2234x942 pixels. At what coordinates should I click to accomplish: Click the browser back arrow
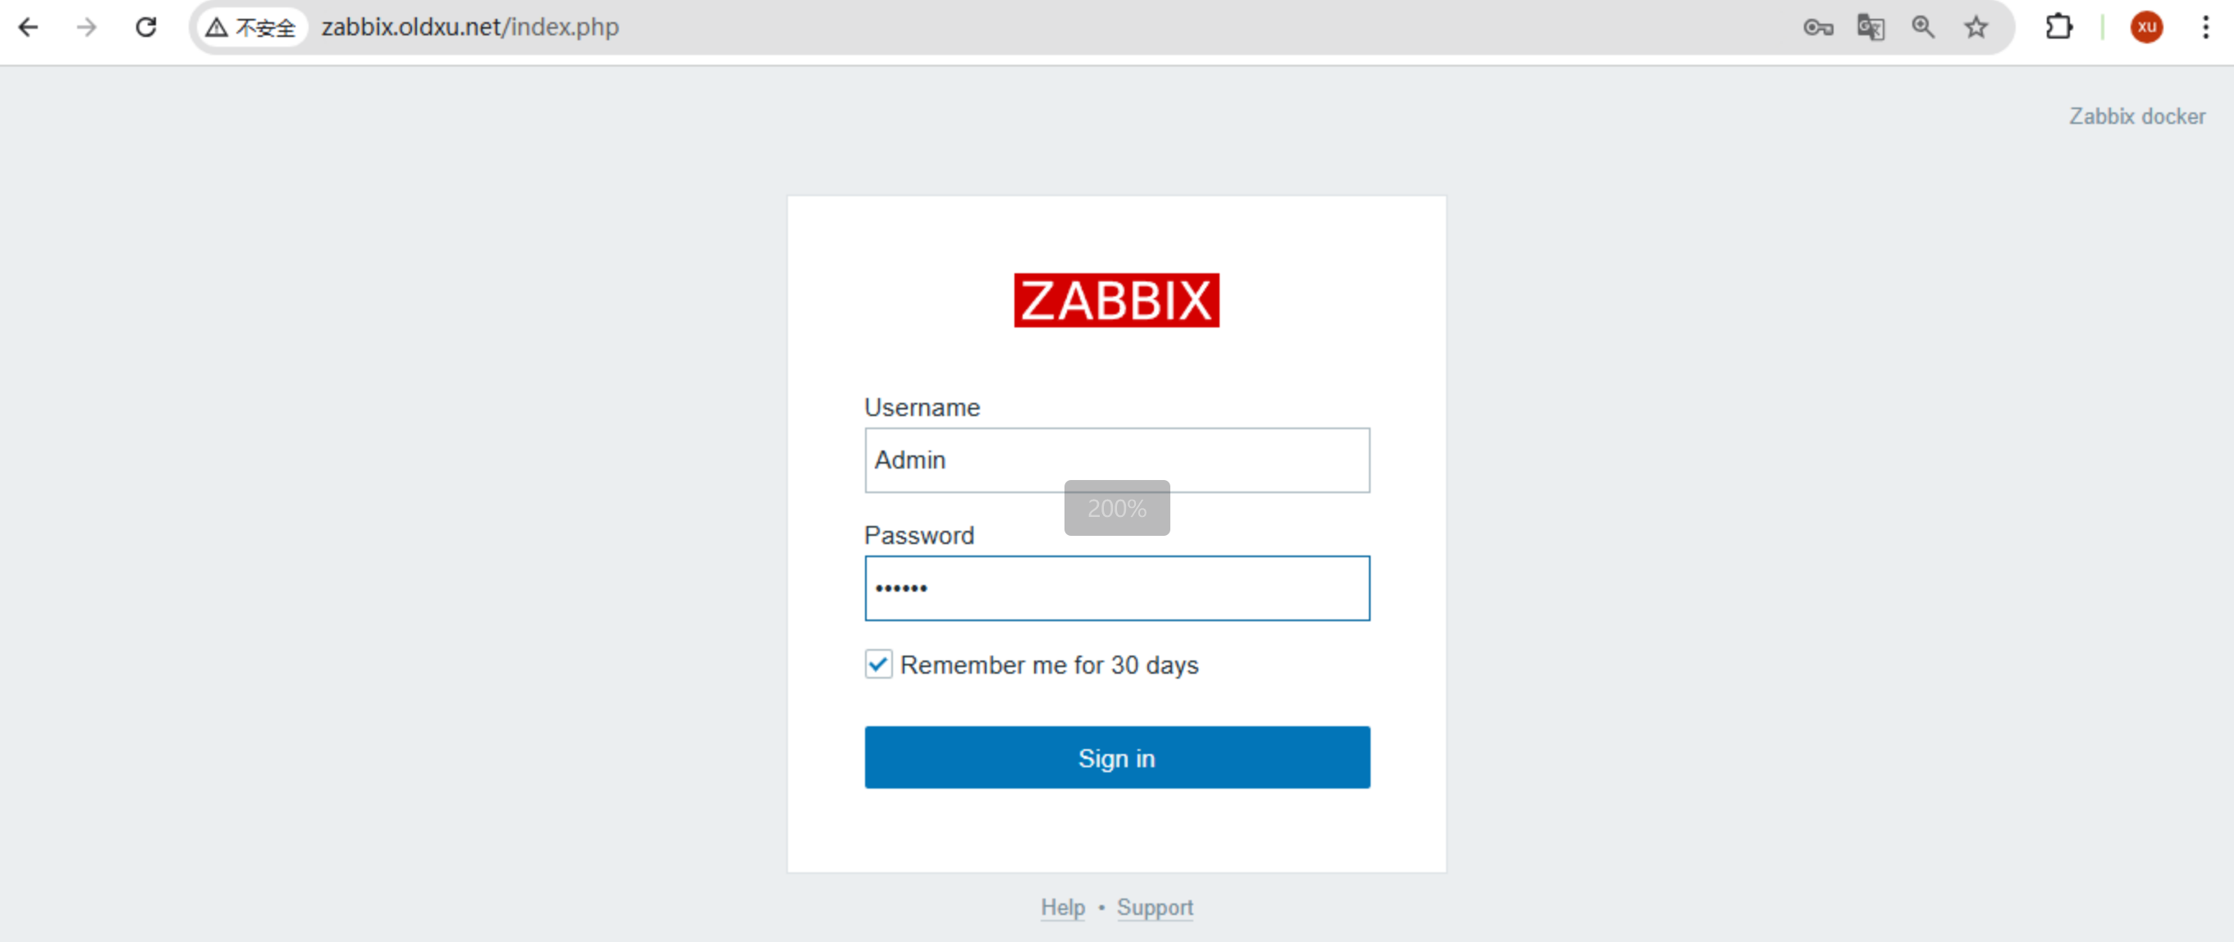click(29, 28)
